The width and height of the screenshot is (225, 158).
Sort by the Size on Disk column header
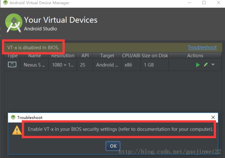point(155,56)
